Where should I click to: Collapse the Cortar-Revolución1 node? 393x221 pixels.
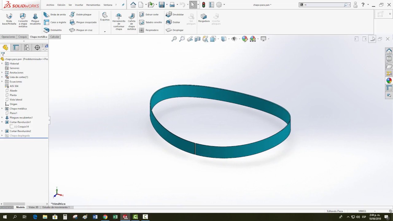[2, 122]
